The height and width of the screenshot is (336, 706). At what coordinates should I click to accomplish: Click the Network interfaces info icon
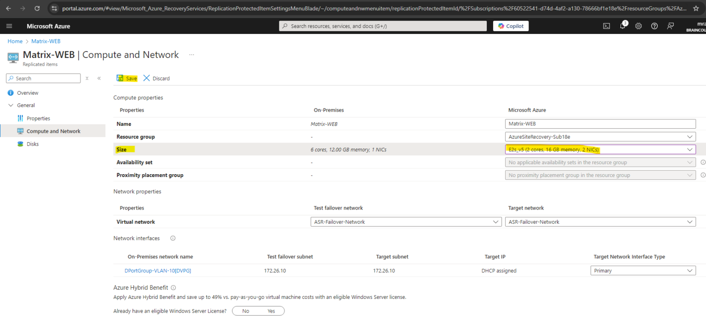pos(172,238)
